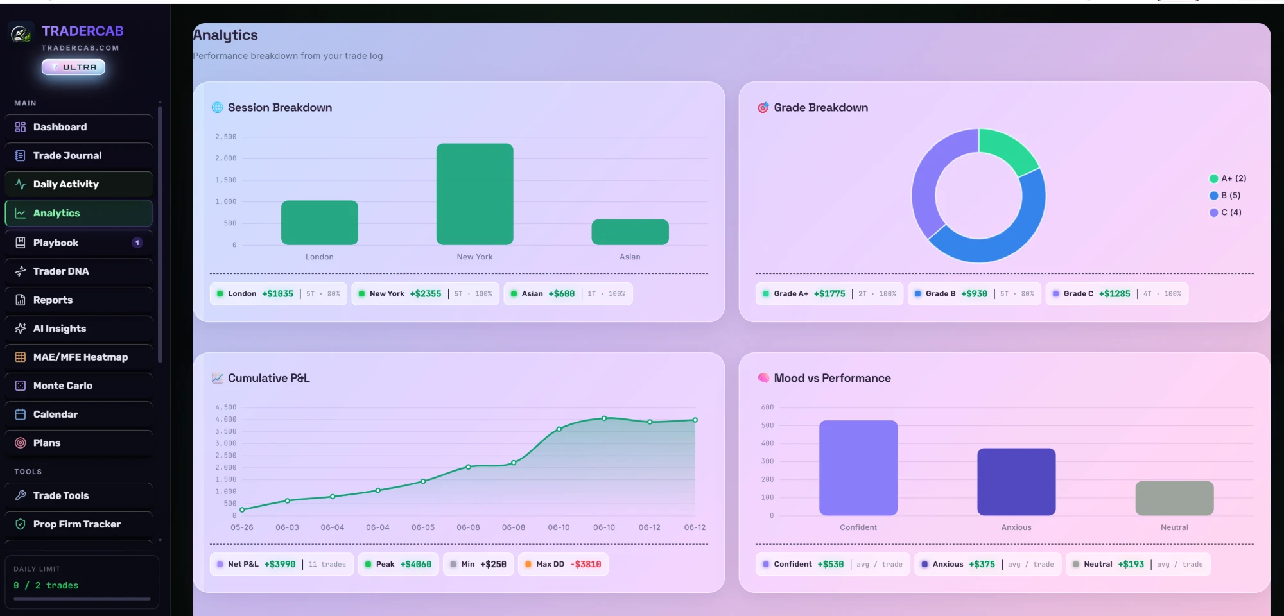Image resolution: width=1284 pixels, height=616 pixels.
Task: Click the Plans target icon
Action: (x=21, y=443)
